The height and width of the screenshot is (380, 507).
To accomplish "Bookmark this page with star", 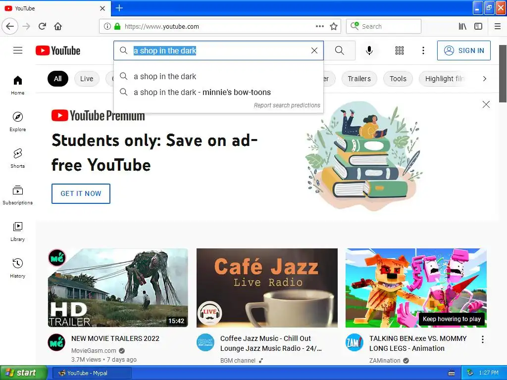I will coord(334,26).
